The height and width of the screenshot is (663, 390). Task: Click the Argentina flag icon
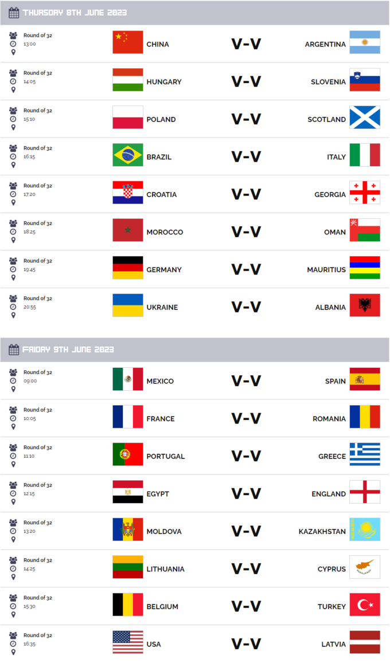coord(365,42)
